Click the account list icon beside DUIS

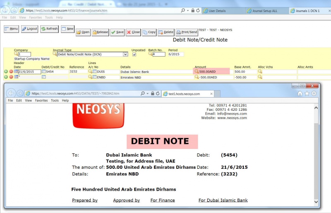pyautogui.click(x=95, y=72)
